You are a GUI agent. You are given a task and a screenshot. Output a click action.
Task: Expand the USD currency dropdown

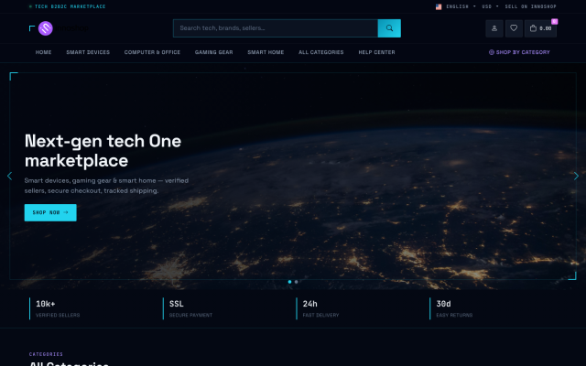click(x=491, y=6)
